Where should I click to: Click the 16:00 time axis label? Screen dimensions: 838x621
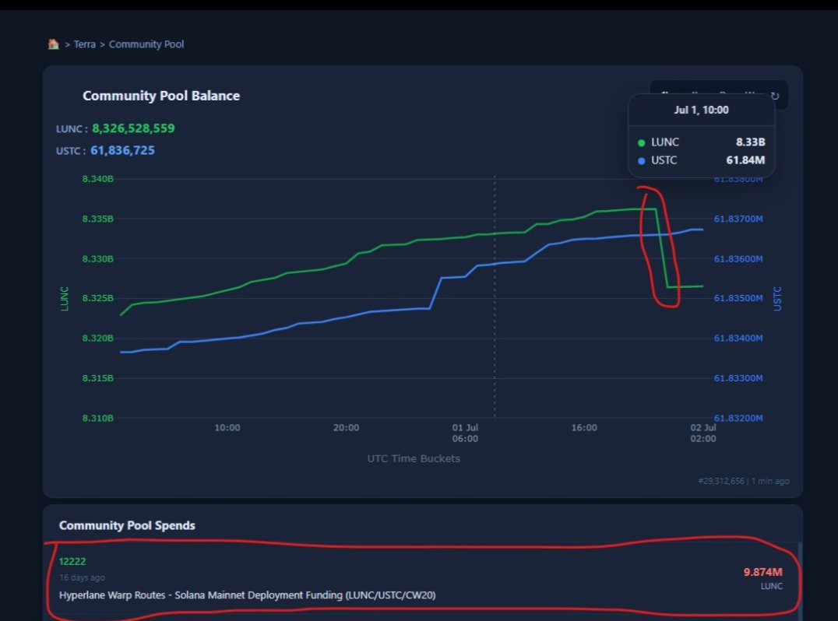point(584,428)
